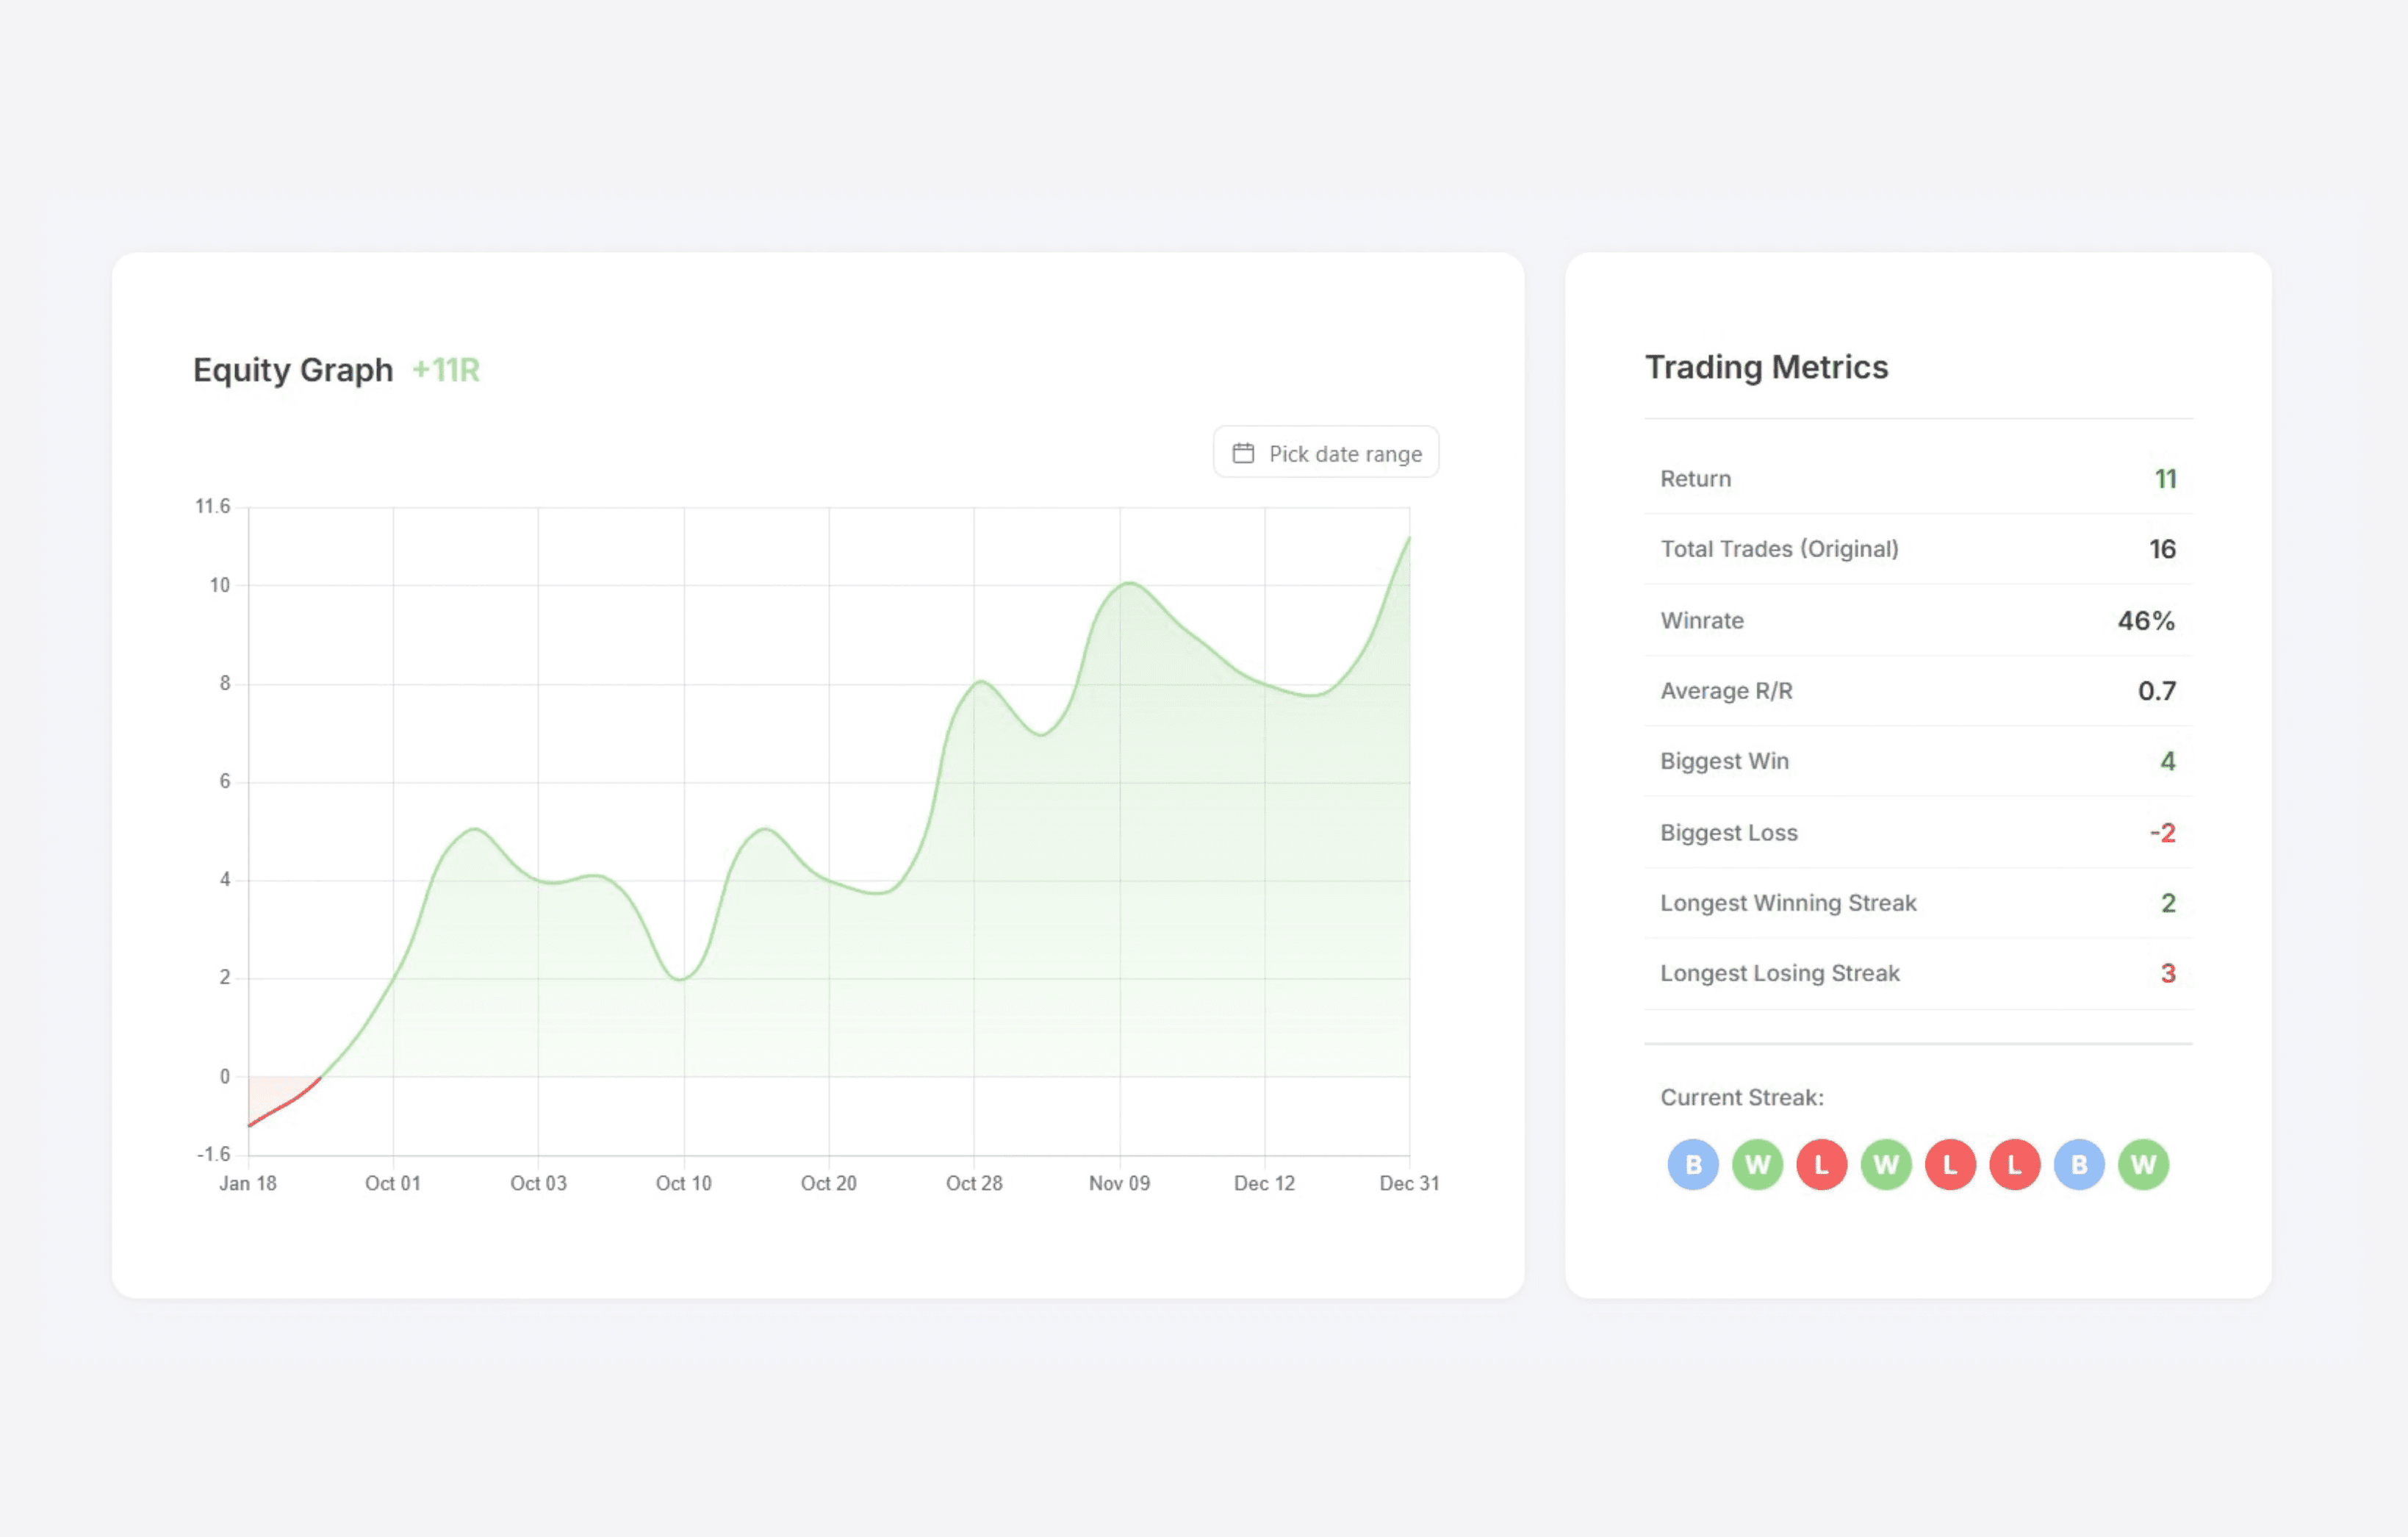2408x1537 pixels.
Task: Click the calendar icon on Pick date range
Action: (1243, 452)
